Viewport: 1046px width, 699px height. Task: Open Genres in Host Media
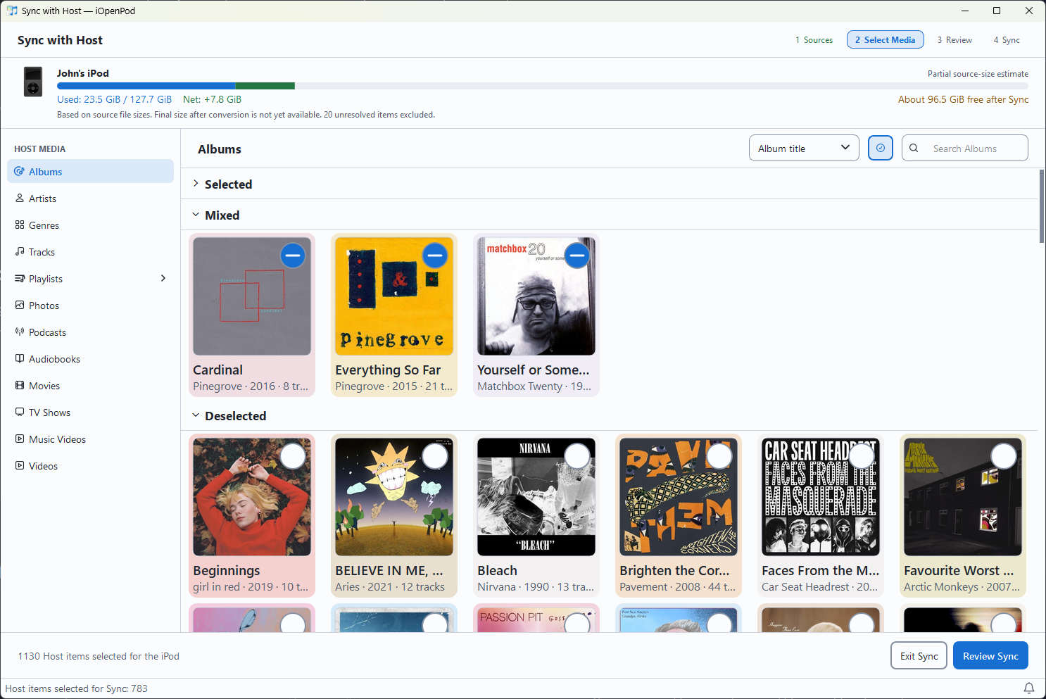[x=90, y=225]
